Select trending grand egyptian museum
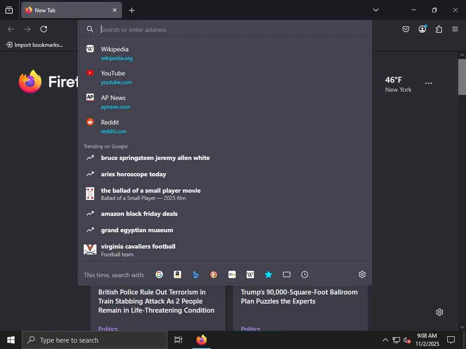 coord(225,230)
